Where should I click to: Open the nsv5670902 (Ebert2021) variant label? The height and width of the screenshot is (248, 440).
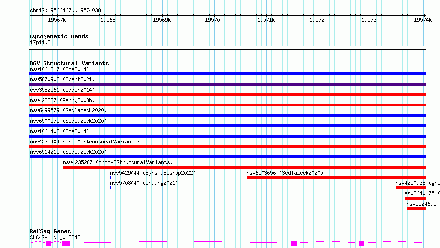62,79
